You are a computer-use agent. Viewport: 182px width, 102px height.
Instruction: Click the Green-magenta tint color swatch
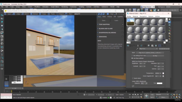click(163, 76)
